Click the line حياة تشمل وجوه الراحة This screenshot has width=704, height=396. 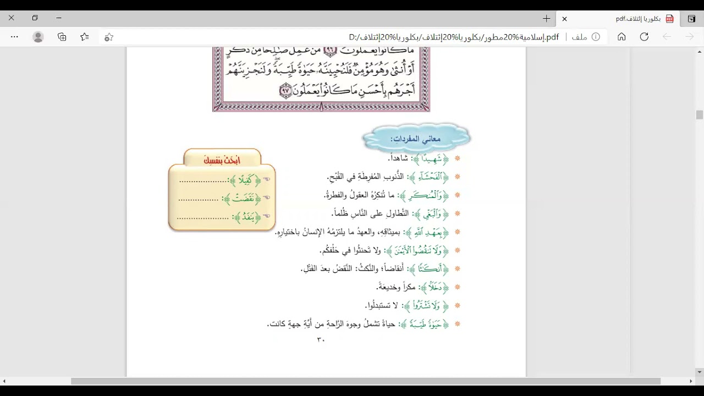[x=331, y=324]
